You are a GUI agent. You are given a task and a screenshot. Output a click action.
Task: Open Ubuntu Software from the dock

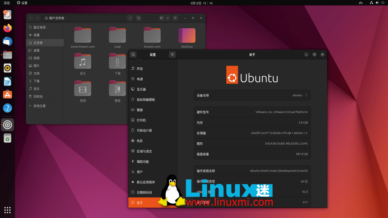(x=7, y=94)
